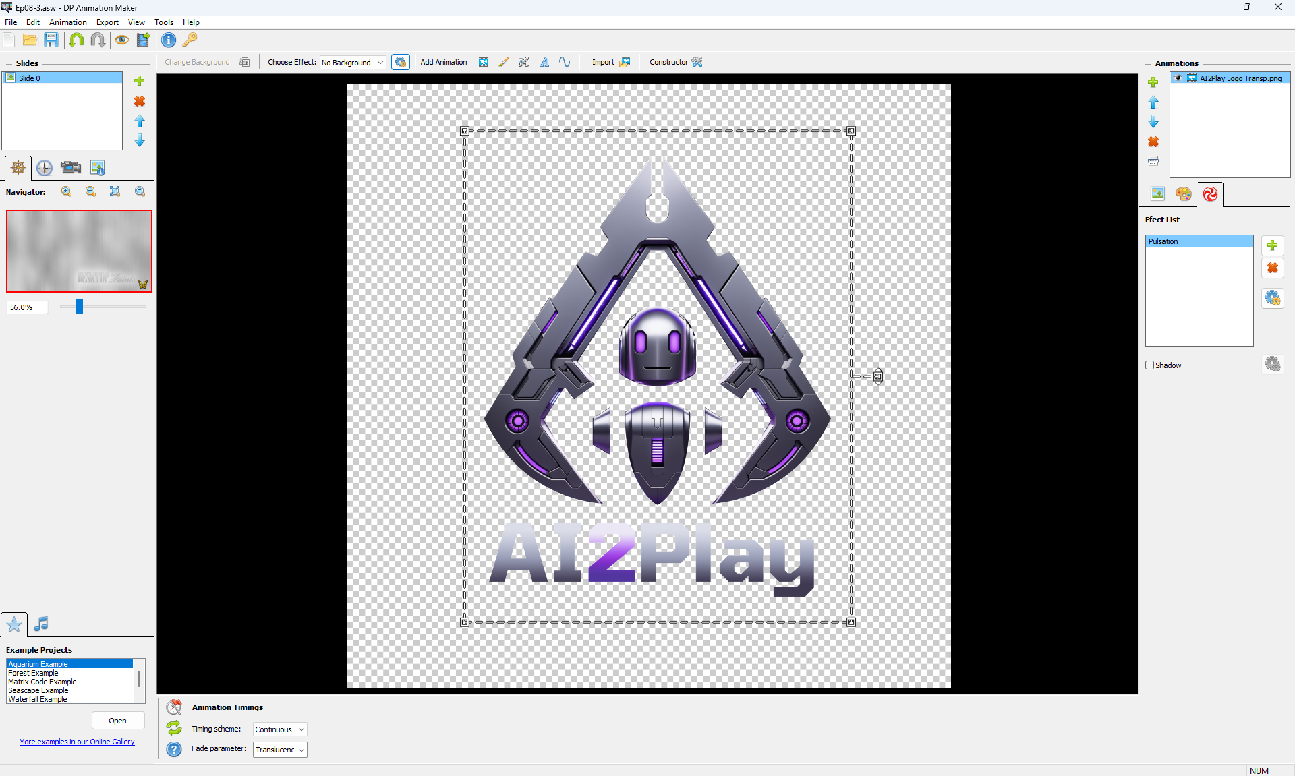Expand the Choose Effect background dropdown
Viewport: 1295px width, 776px height.
click(380, 63)
